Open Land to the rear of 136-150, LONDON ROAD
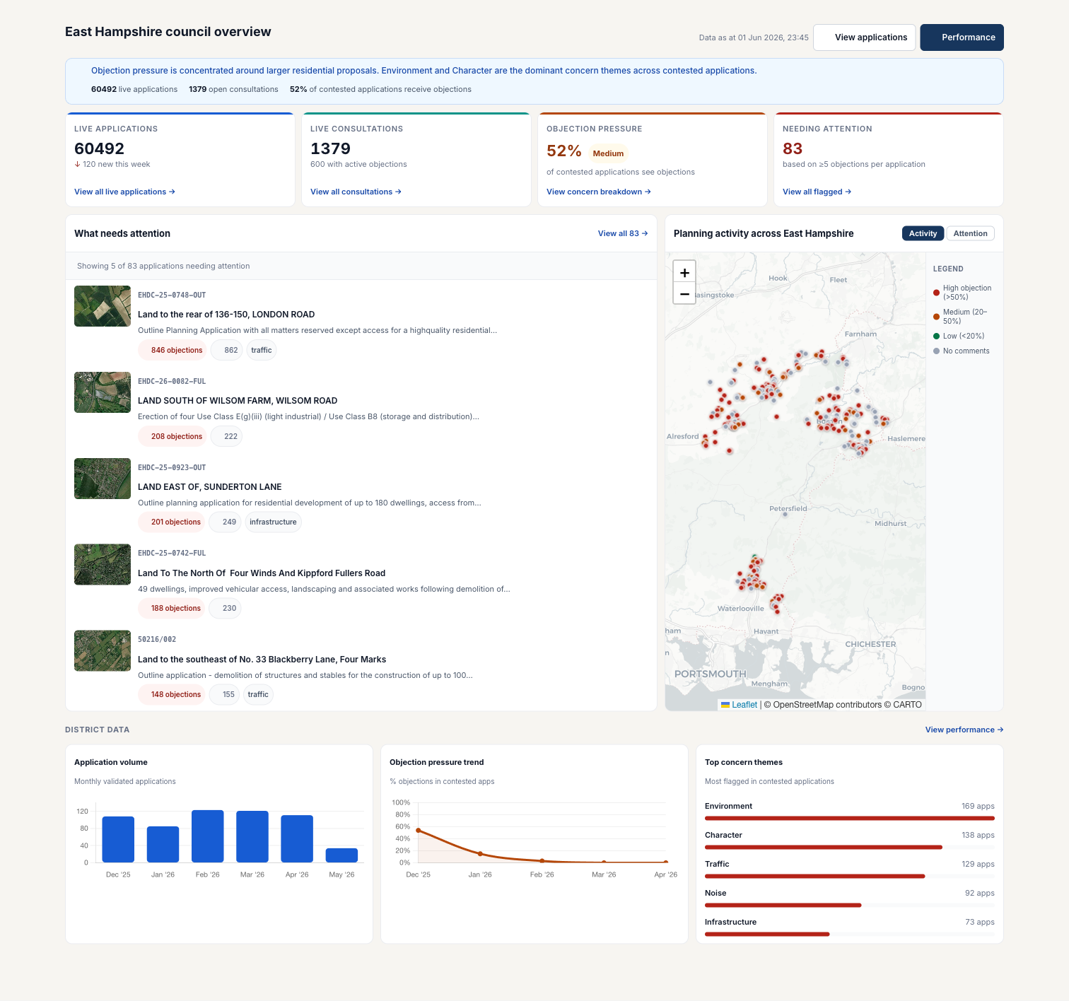 click(x=226, y=315)
